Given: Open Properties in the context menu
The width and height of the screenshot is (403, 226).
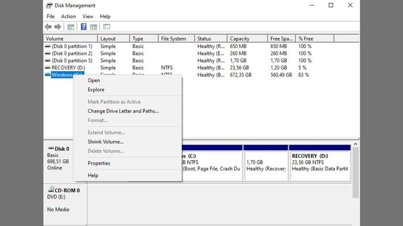Looking at the screenshot, I should tap(98, 163).
